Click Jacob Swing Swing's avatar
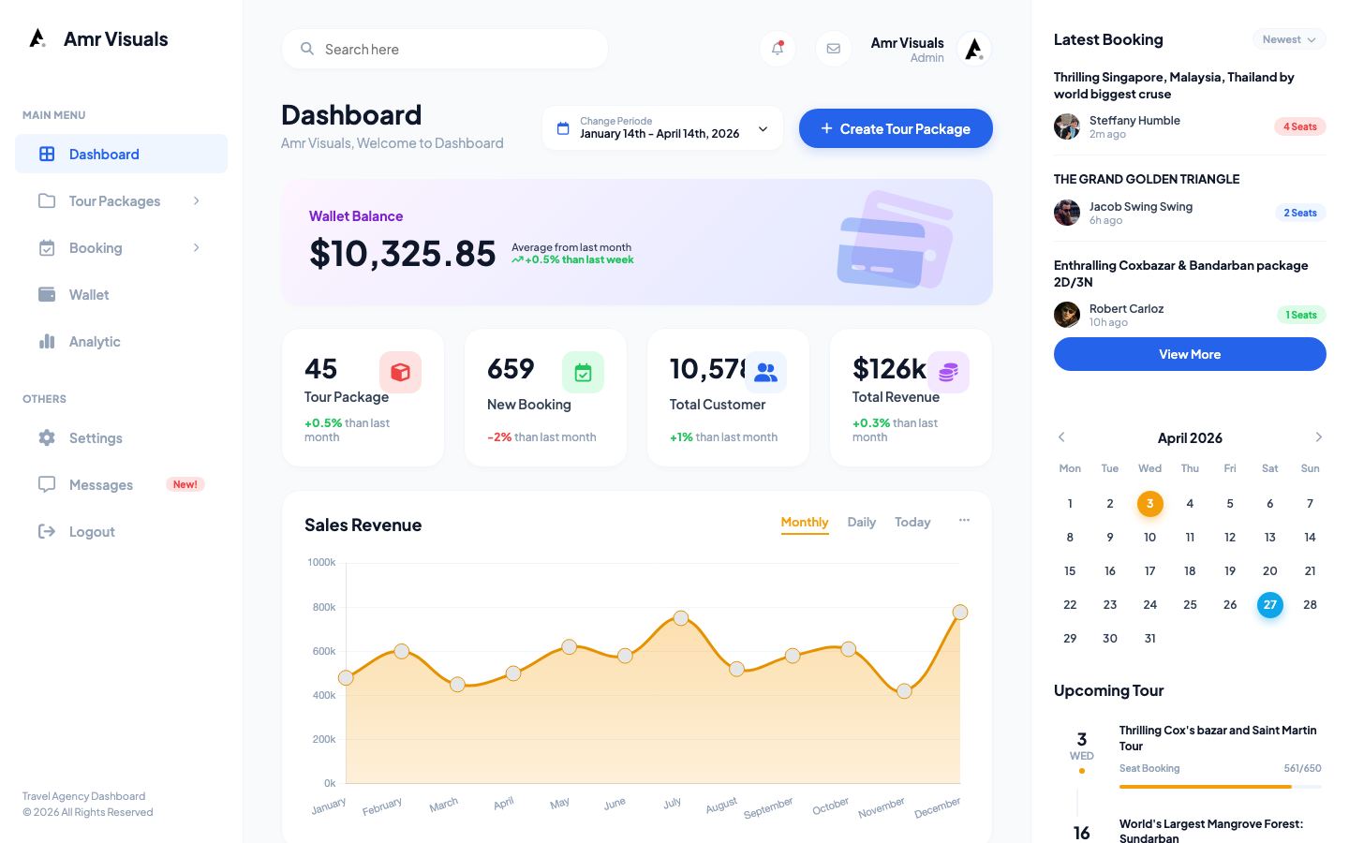Viewport: 1349px width, 843px height. click(x=1067, y=213)
